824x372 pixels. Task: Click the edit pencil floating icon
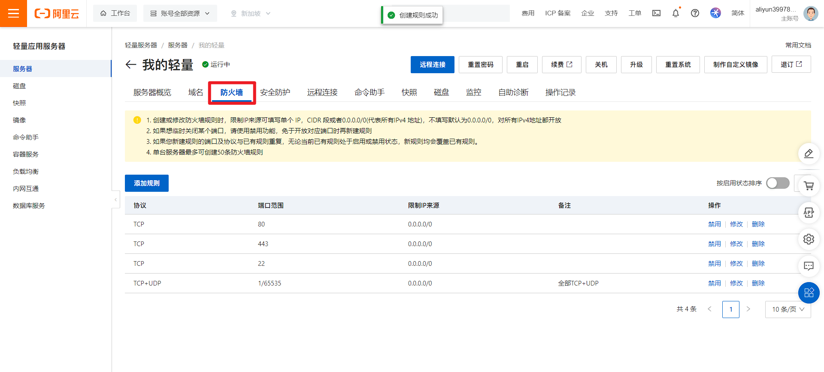(x=809, y=153)
